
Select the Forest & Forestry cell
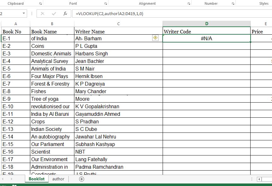click(x=52, y=84)
